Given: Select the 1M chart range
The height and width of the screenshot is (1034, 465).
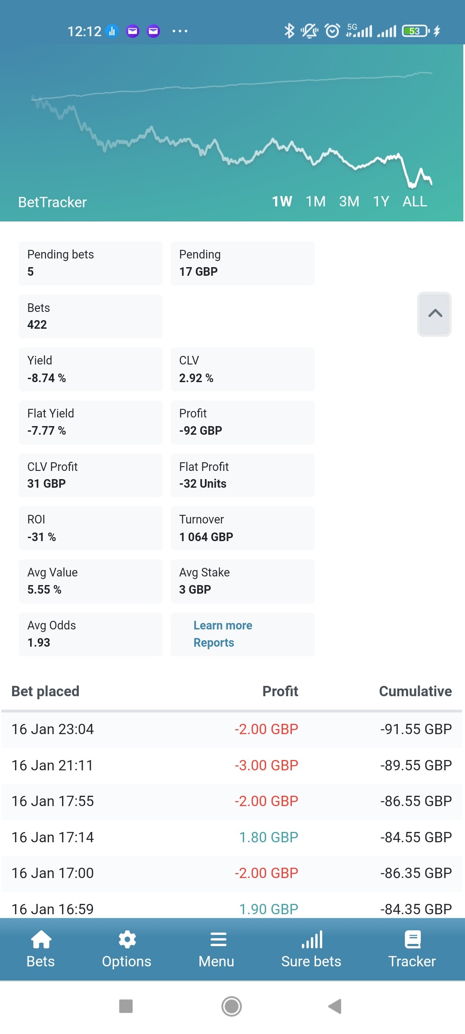Looking at the screenshot, I should pyautogui.click(x=316, y=201).
